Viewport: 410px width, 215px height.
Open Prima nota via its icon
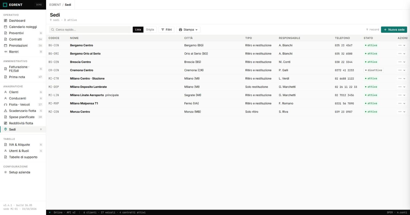pyautogui.click(x=5, y=77)
